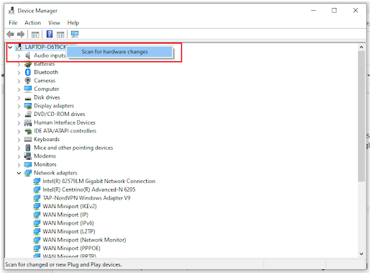Select Mice and other pointing devices label
Viewport: 371px width, 273px height.
(73, 148)
